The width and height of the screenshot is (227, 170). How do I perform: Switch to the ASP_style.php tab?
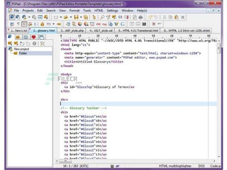pos(71,31)
